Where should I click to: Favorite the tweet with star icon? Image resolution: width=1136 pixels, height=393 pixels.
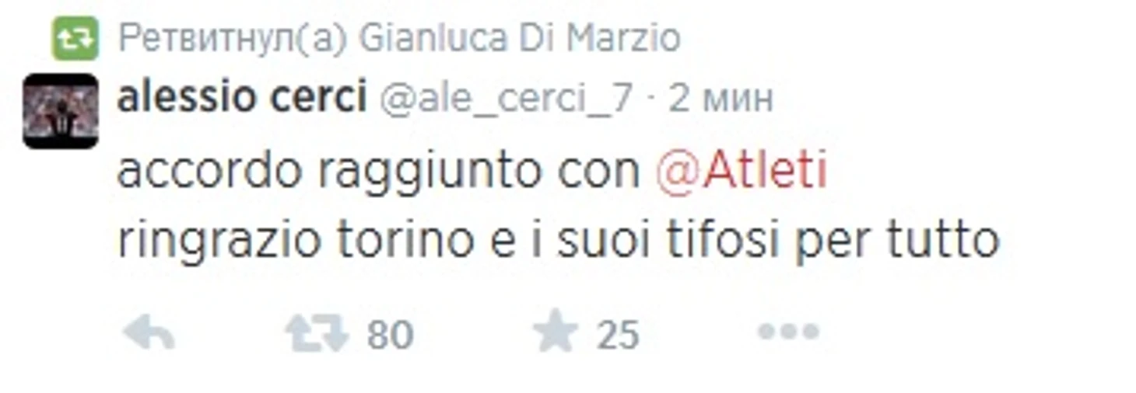[x=555, y=332]
